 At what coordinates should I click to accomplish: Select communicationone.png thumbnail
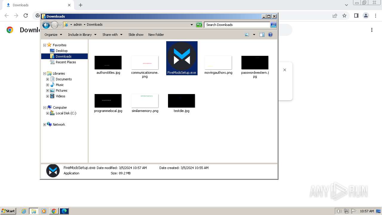(x=145, y=62)
